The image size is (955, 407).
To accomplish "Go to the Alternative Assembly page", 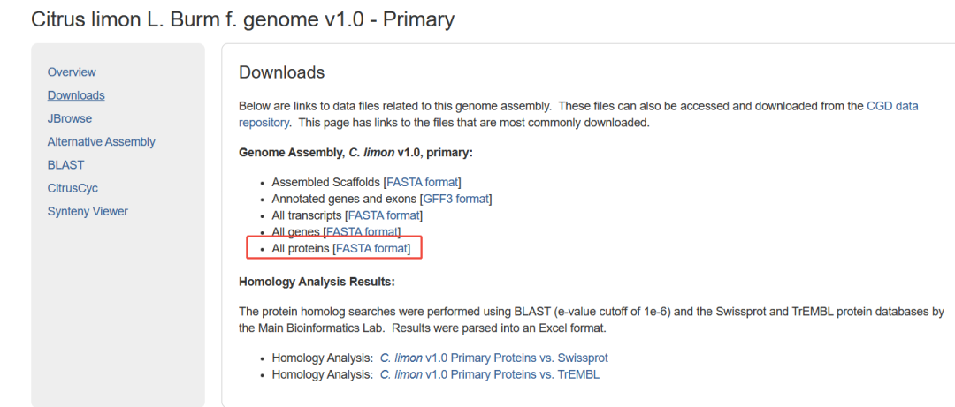I will coord(101,142).
